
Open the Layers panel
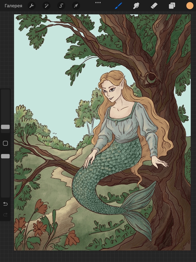tap(172, 6)
